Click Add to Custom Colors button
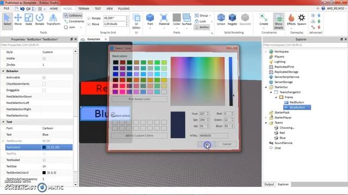The width and height of the screenshot is (348, 195). tap(139, 135)
